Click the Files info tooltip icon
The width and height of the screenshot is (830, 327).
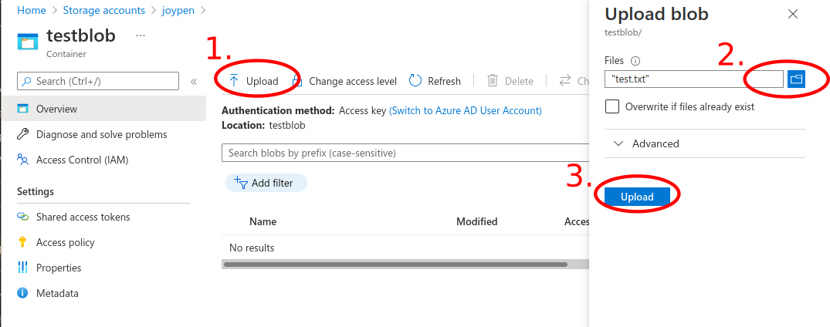[x=636, y=60]
